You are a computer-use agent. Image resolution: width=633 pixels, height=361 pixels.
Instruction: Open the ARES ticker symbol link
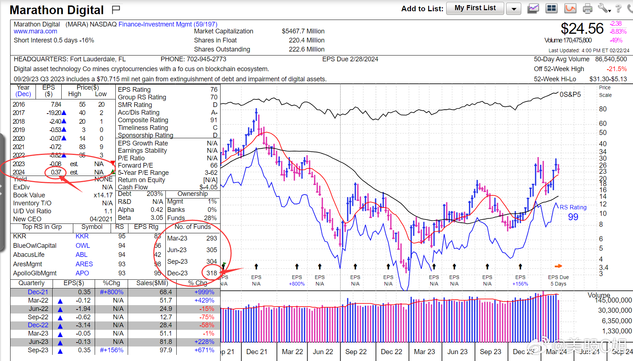[x=84, y=264]
